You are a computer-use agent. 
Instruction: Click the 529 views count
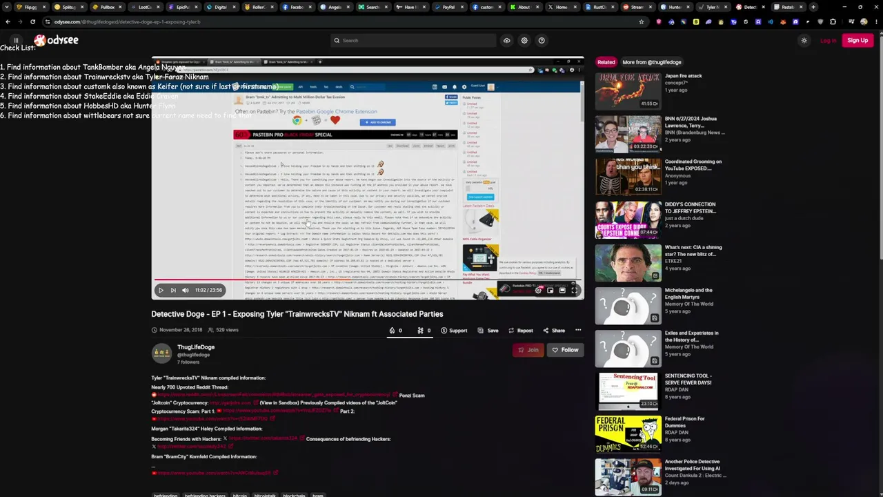point(222,330)
